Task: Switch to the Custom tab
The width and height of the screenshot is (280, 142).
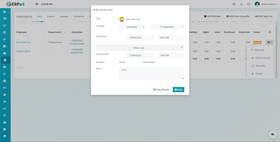Action: pyautogui.click(x=51, y=16)
